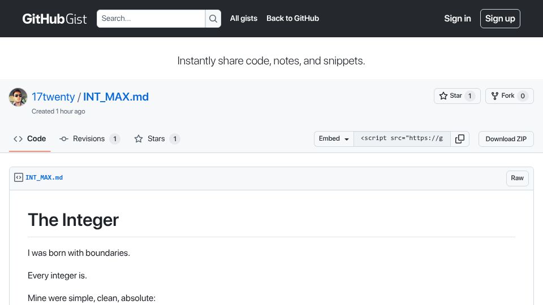Switch to the Code tab
543x305 pixels.
(30, 139)
